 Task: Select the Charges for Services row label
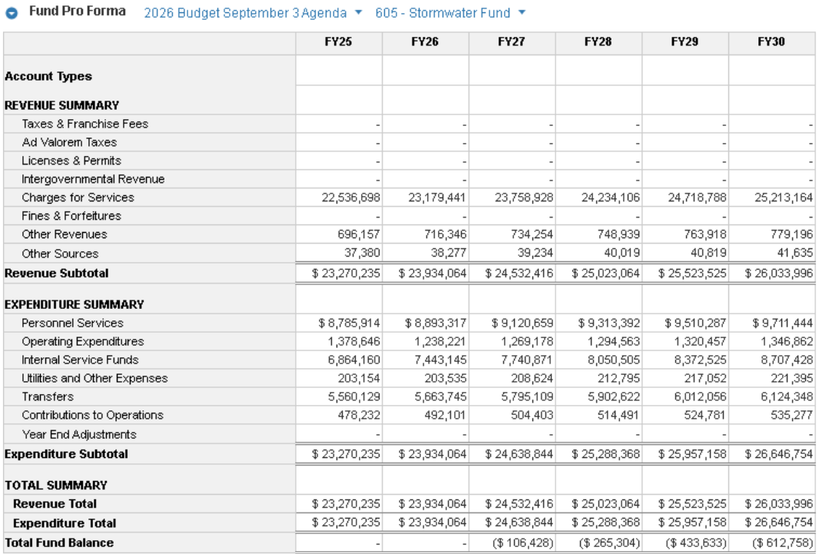pos(78,197)
